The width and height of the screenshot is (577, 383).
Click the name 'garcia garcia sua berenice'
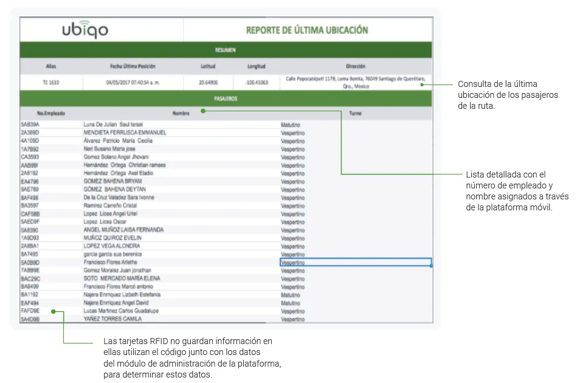point(112,254)
